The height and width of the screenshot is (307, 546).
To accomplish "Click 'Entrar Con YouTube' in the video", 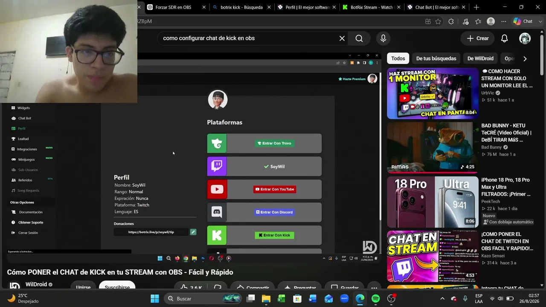I will click(274, 189).
